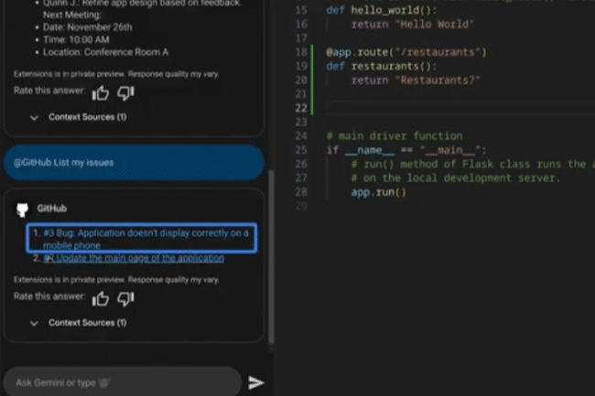Click the GitHub extension name label

(52, 209)
